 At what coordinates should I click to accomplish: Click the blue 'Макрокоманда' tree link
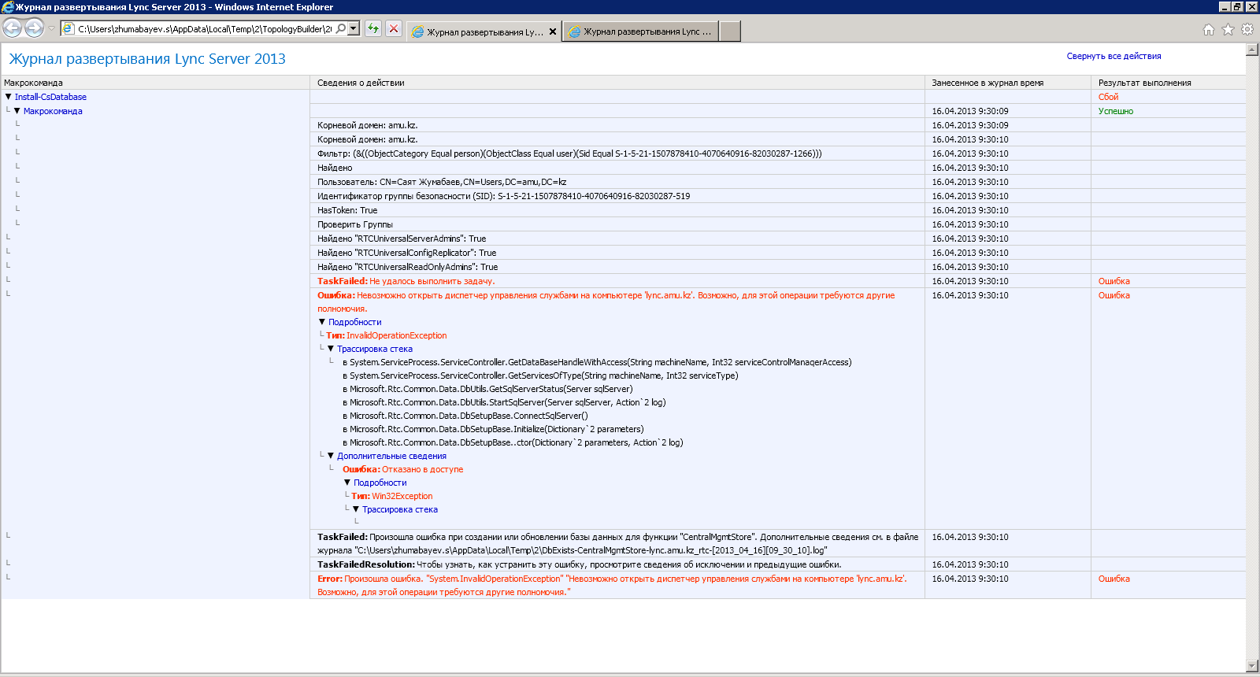pyautogui.click(x=53, y=112)
